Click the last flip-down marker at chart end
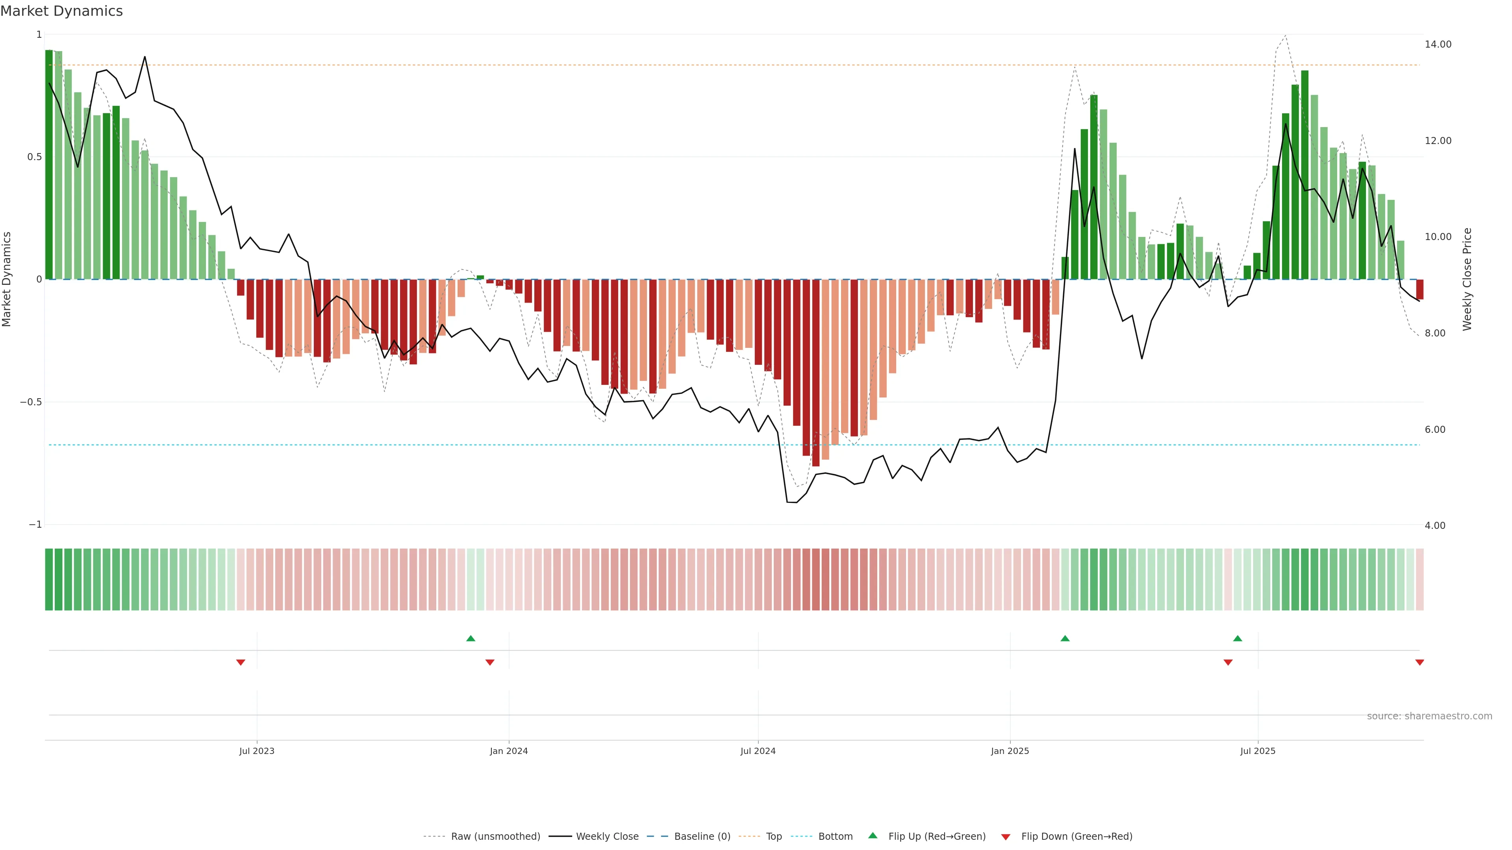The width and height of the screenshot is (1512, 850). coord(1419,662)
